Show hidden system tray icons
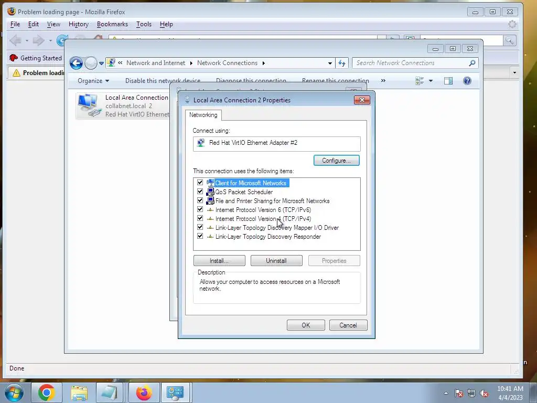This screenshot has width=537, height=403. tap(446, 393)
